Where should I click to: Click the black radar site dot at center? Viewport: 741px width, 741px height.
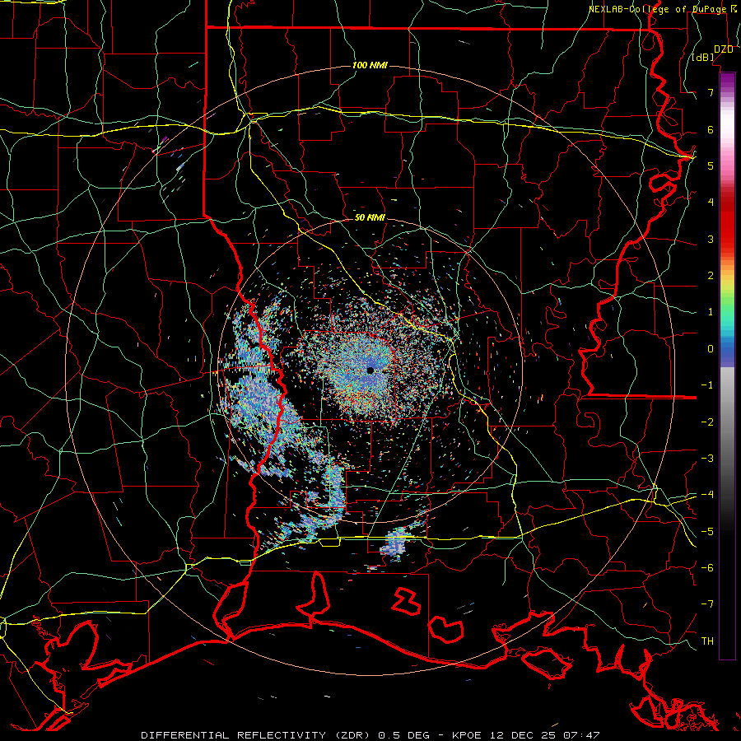pos(370,370)
